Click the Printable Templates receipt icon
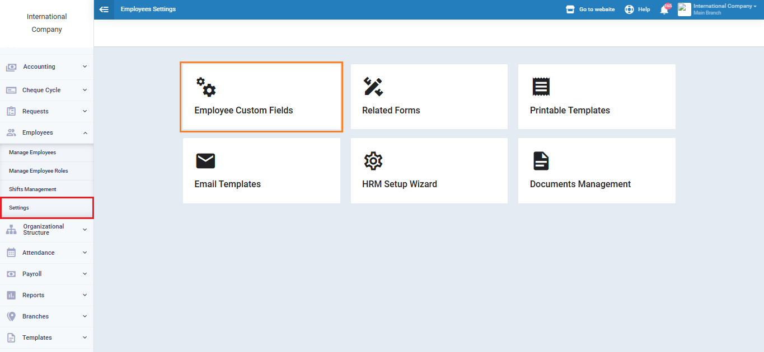Screen dimensions: 764x352 (541, 87)
